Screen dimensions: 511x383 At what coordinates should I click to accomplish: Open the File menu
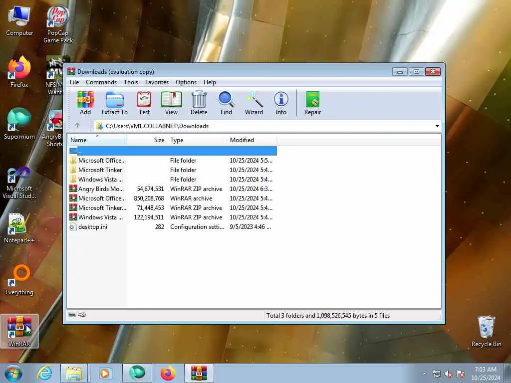tap(74, 82)
